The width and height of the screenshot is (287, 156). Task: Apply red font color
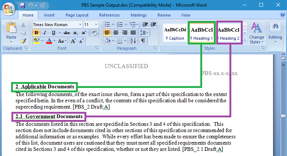pyautogui.click(x=49, y=41)
